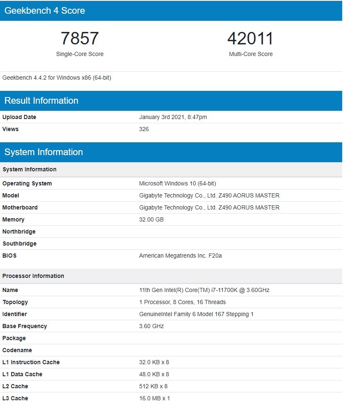Click the L3 Cache label
The height and width of the screenshot is (409, 343).
15,398
